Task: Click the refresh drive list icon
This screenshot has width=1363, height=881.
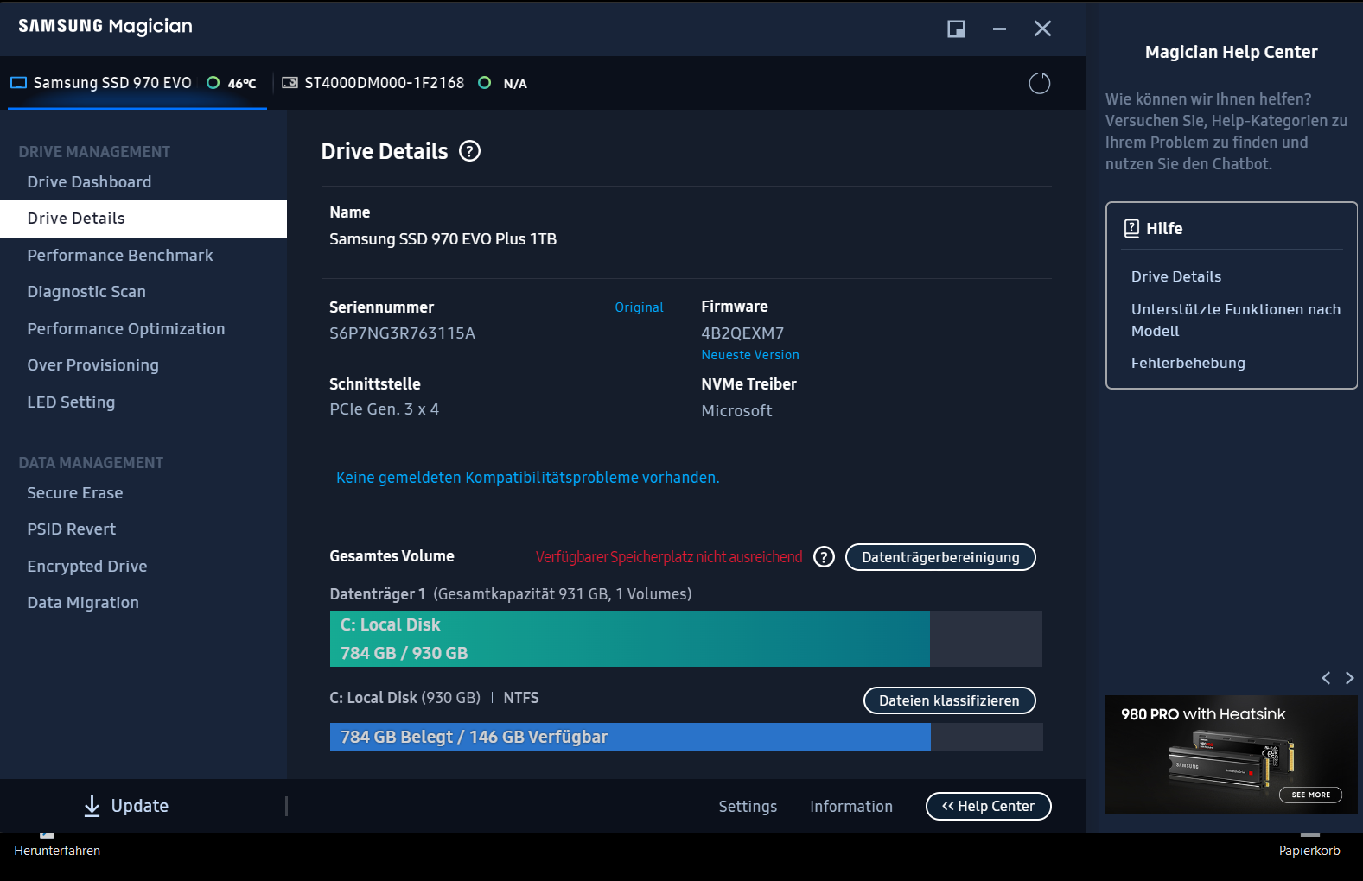Action: click(x=1040, y=83)
